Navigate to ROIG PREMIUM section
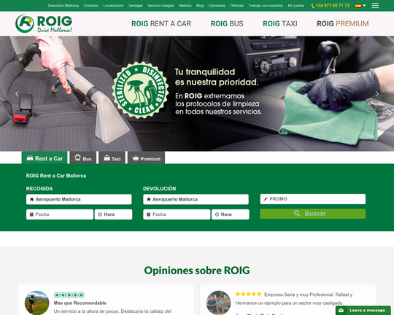This screenshot has width=394, height=315. click(343, 23)
